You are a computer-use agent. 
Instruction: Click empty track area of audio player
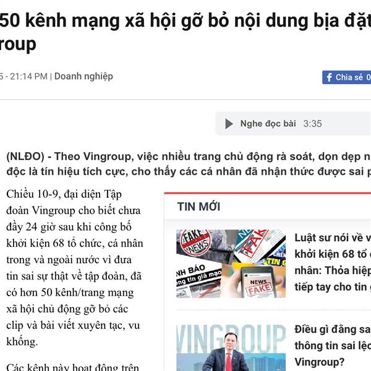[x=346, y=124]
